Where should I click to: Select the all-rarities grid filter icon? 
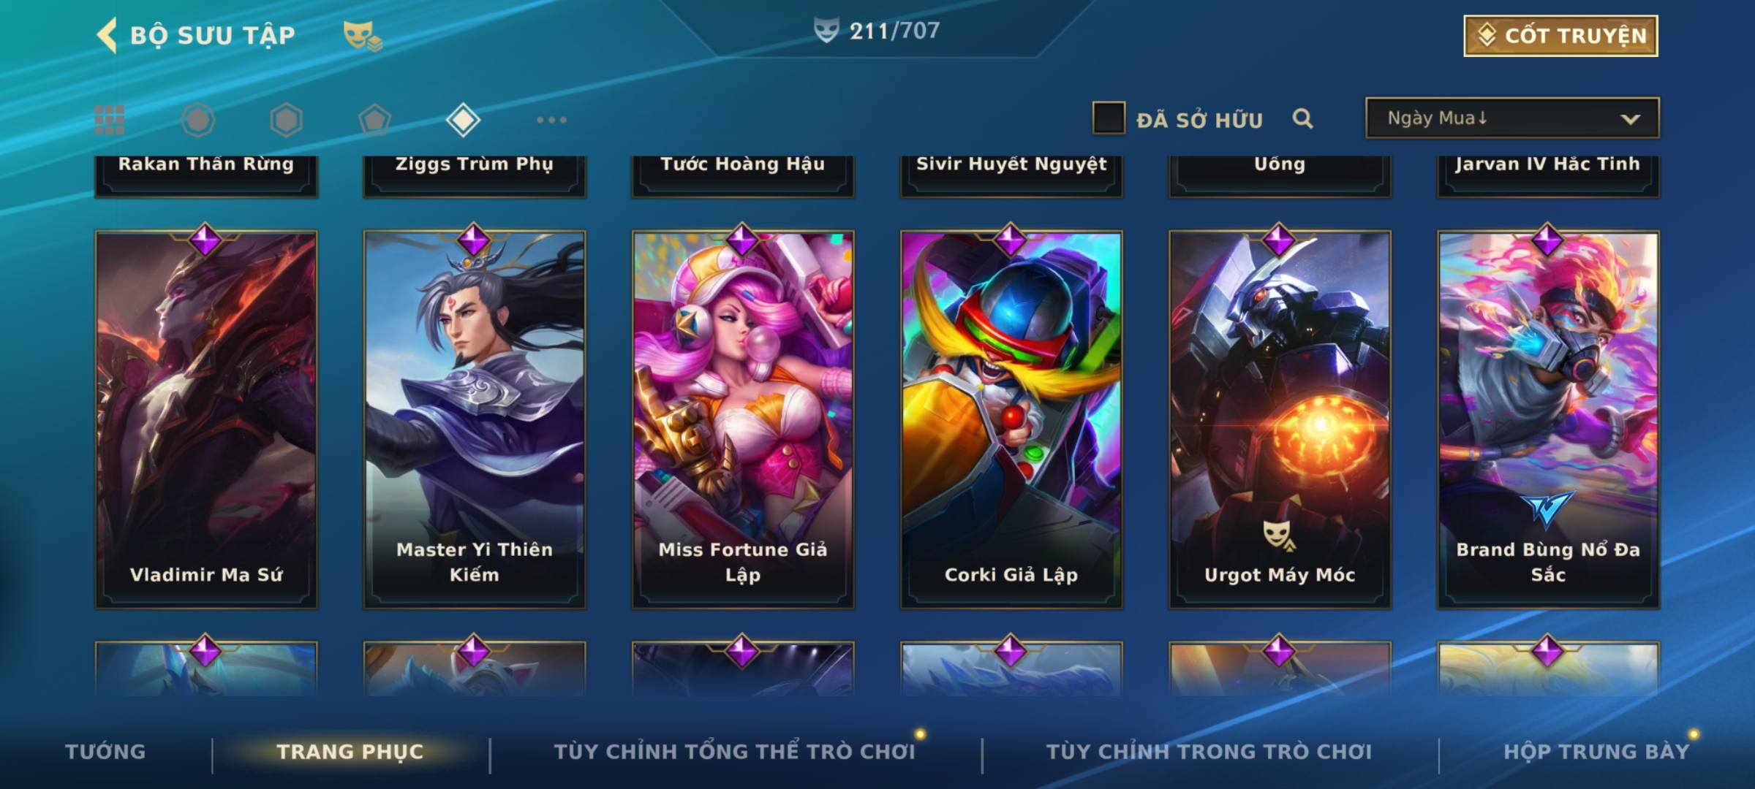point(110,120)
